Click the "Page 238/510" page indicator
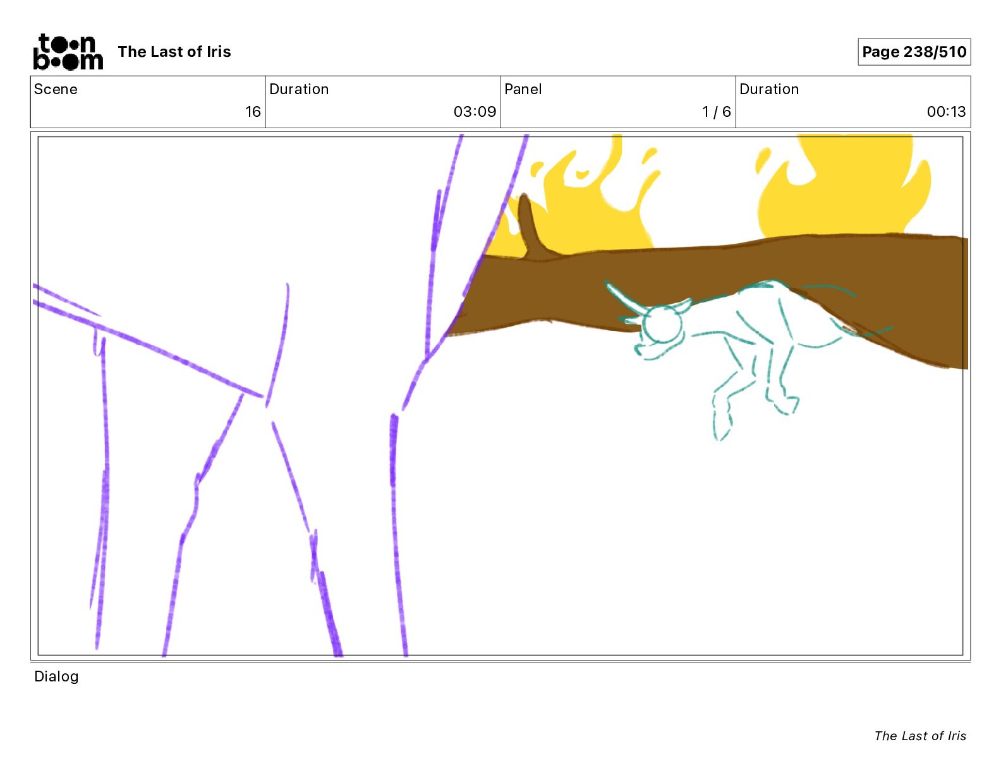Image resolution: width=1001 pixels, height=773 pixels. coord(914,52)
